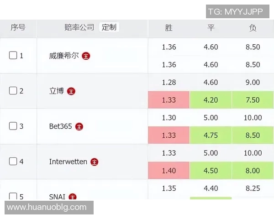Image resolution: width=274 pixels, height=219 pixels.
Task: Sort by the 平 column header
Action: point(211,28)
